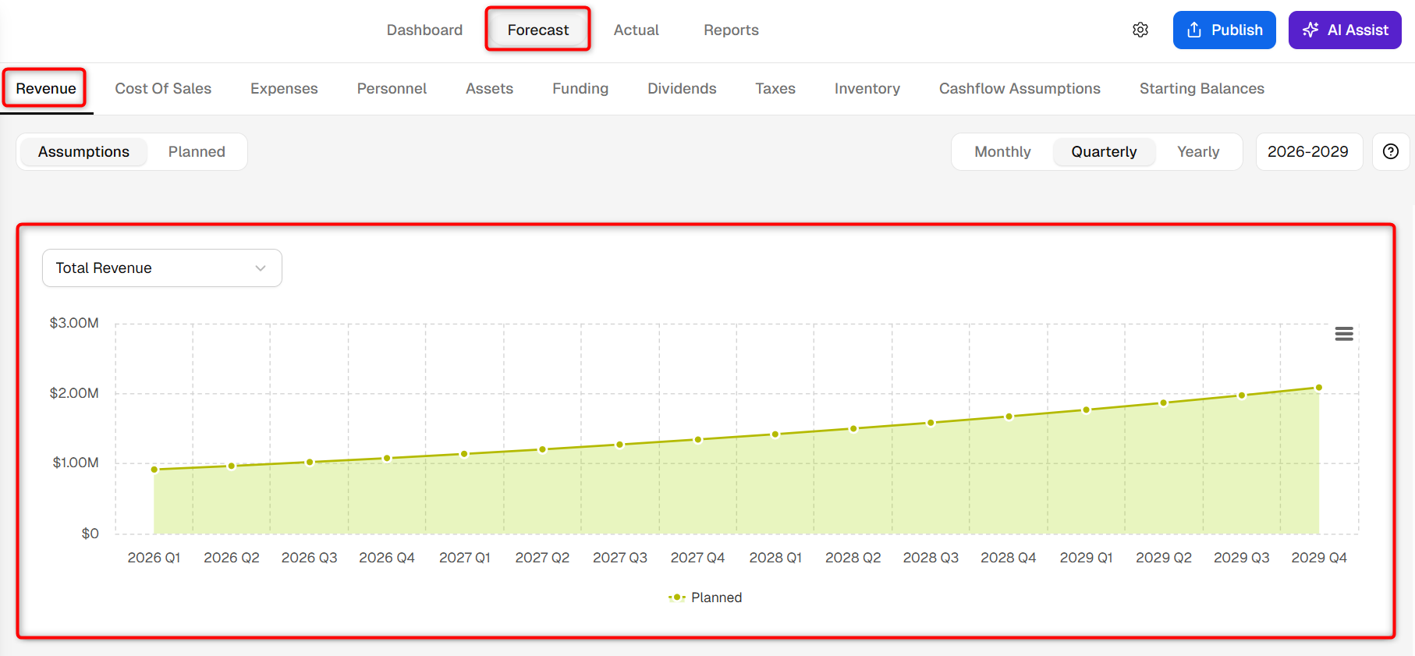Select the Cost Of Sales tab
This screenshot has width=1415, height=656.
(163, 88)
